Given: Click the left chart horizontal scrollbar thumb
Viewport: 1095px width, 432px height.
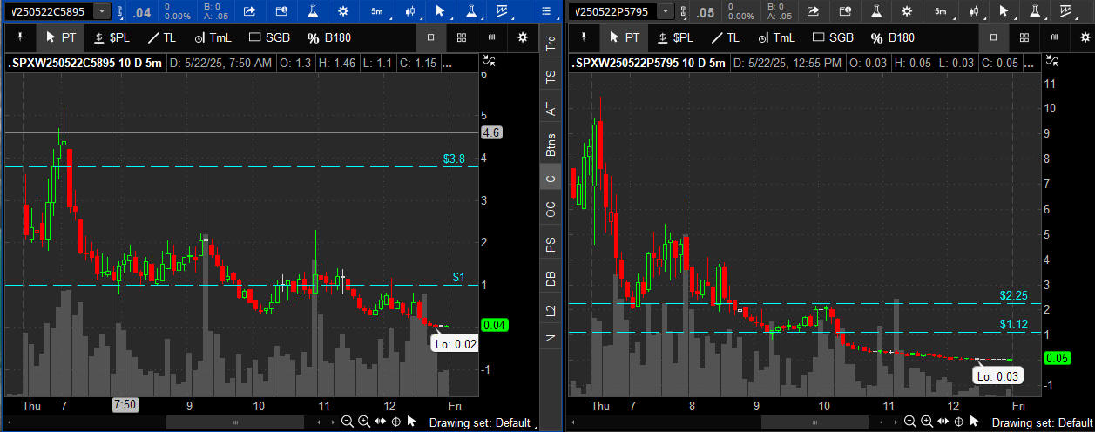Looking at the screenshot, I should click(235, 422).
